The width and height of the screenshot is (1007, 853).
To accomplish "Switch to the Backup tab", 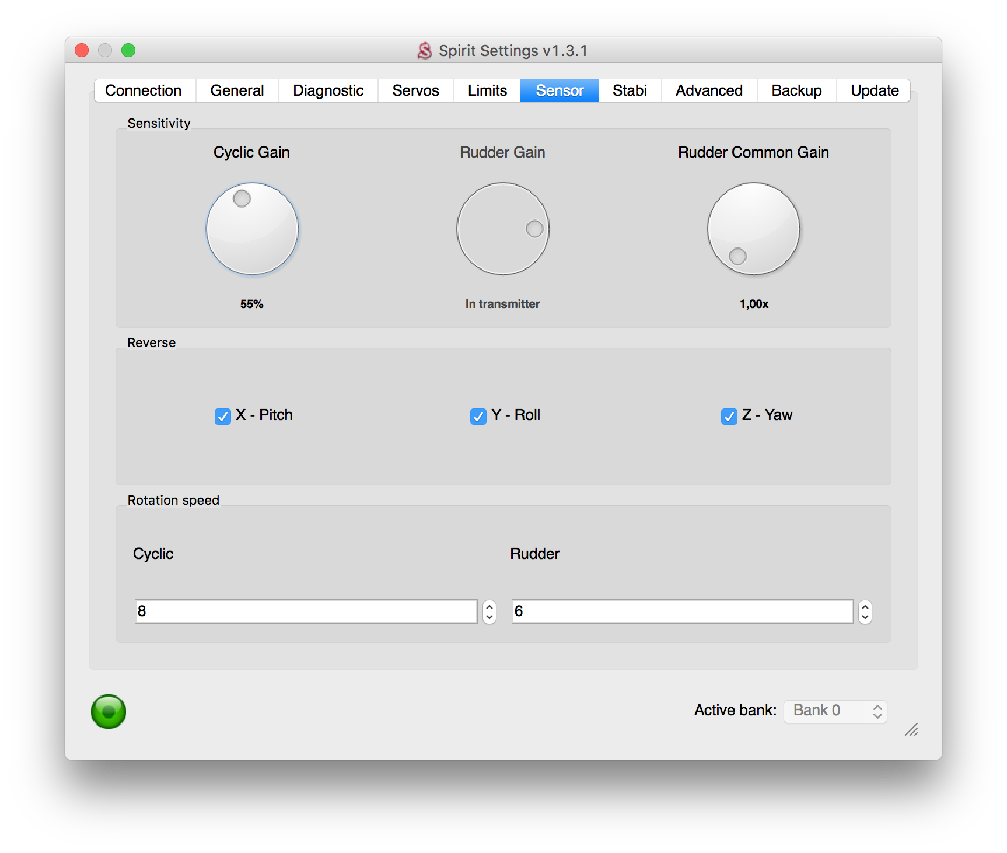I will [796, 90].
